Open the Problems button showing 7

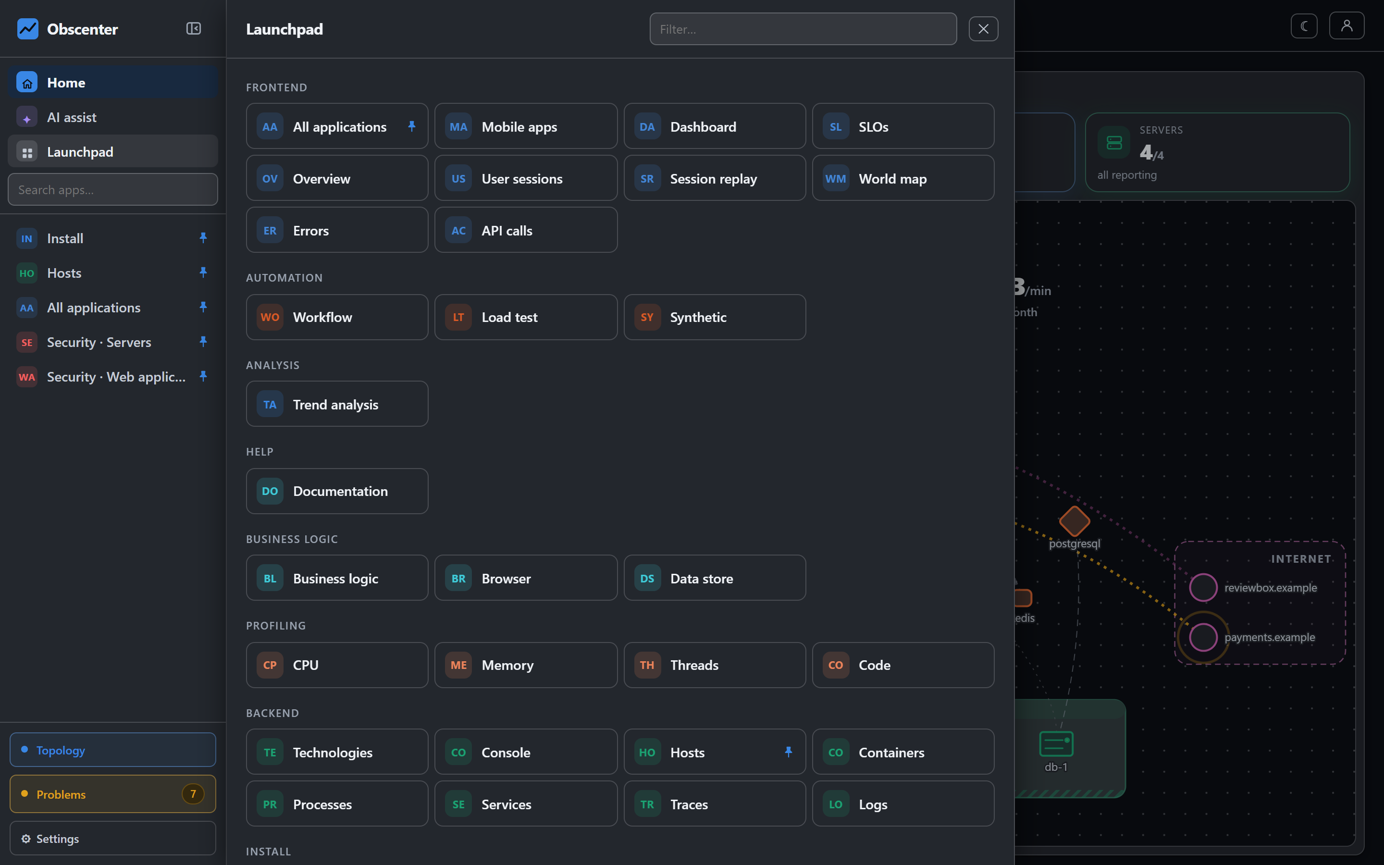point(112,793)
